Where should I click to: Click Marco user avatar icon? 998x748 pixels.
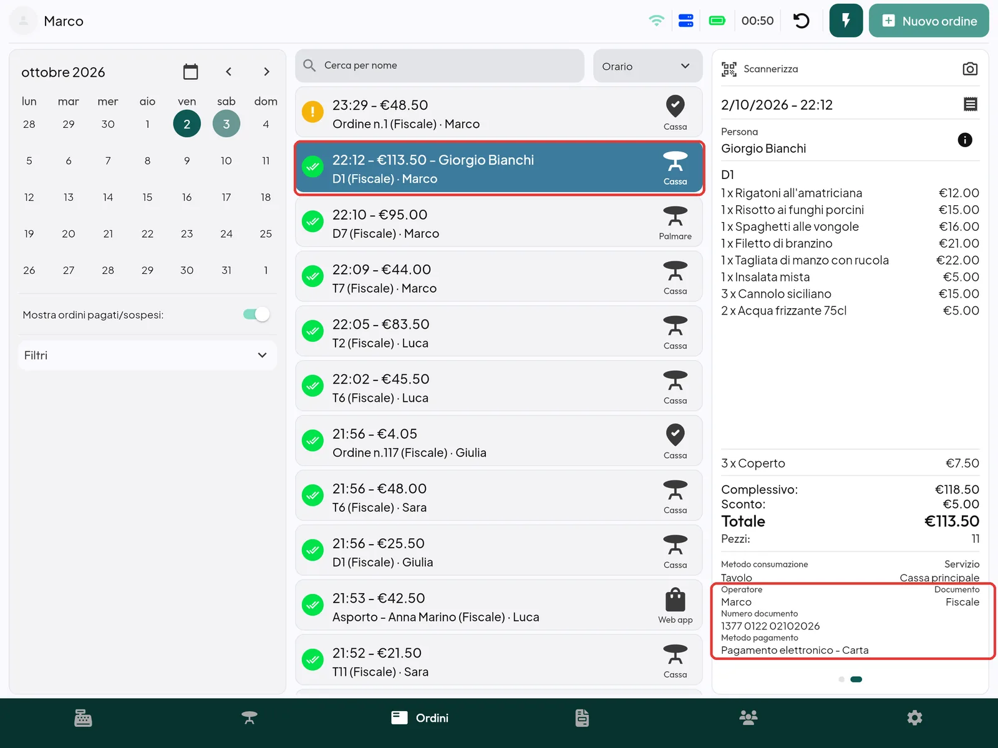[x=24, y=21]
